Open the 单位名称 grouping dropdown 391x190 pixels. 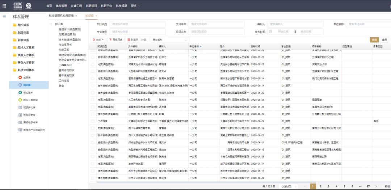coord(170,39)
